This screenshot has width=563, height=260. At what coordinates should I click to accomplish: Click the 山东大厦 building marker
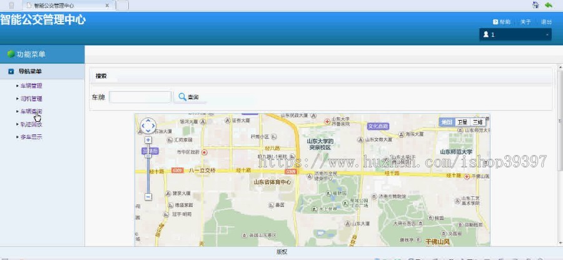pyautogui.click(x=348, y=223)
